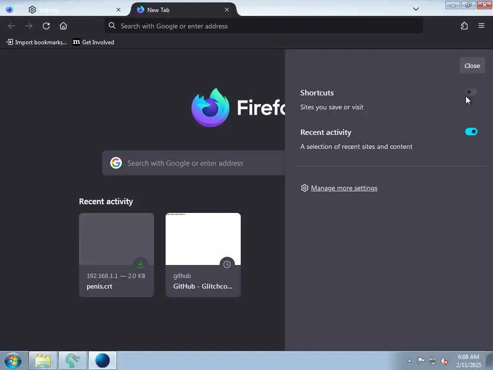Close the customize panel
The image size is (493, 370).
(472, 66)
